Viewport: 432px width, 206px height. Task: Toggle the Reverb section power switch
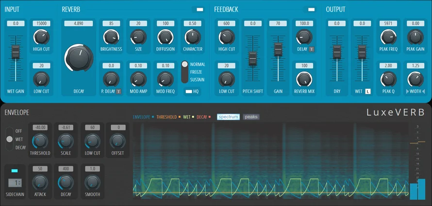coord(198,9)
